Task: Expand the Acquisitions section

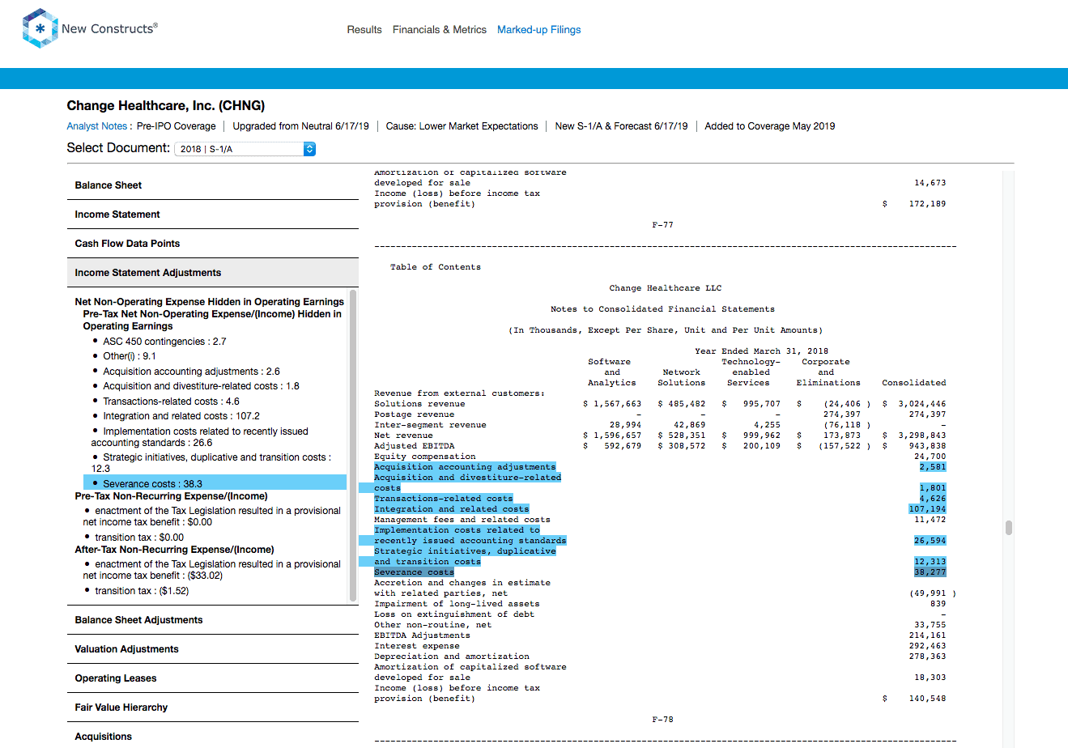Action: pos(213,737)
